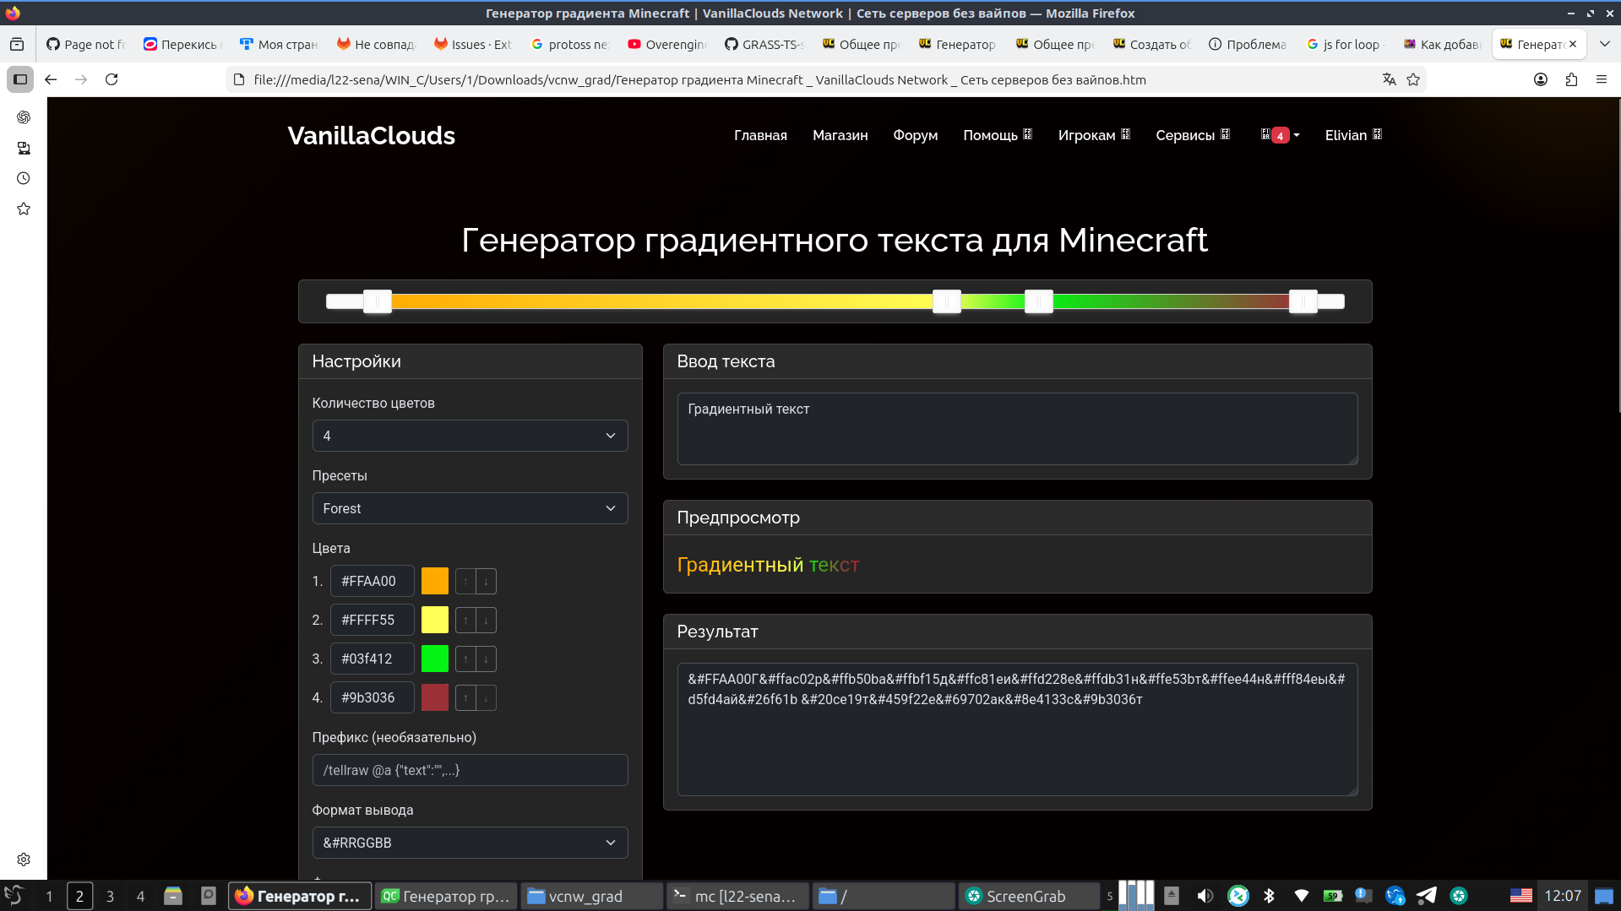Click the VanillaClouds logo link

coord(371,135)
